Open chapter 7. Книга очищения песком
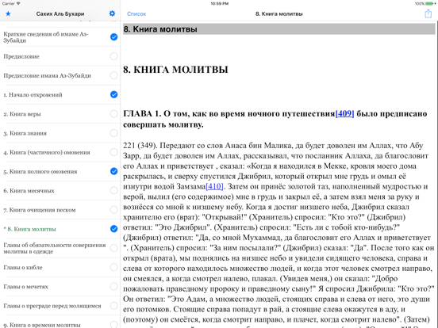 point(40,210)
